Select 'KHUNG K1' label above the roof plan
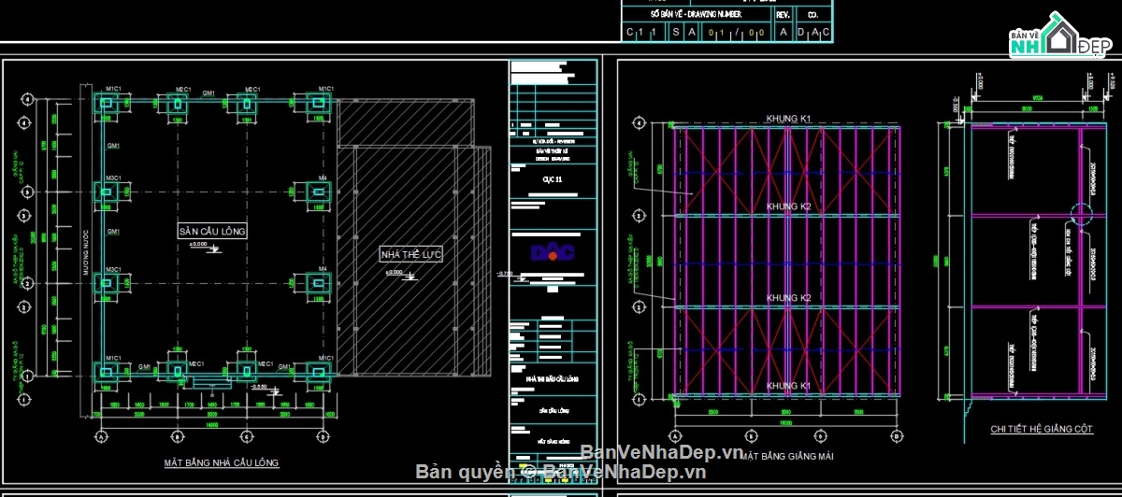The height and width of the screenshot is (497, 1122). (788, 119)
